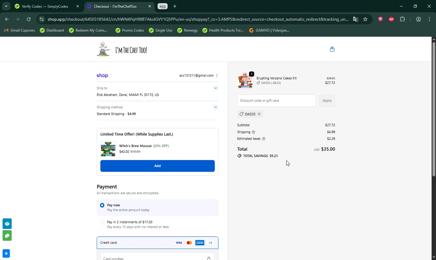Screen dimensions: 436x260
Task: Open Gmail Cupones bookmark
Action: (19, 30)
